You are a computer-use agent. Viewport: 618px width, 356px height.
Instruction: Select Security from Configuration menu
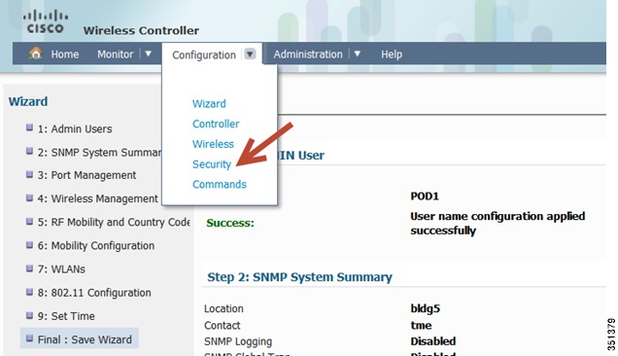pyautogui.click(x=212, y=164)
